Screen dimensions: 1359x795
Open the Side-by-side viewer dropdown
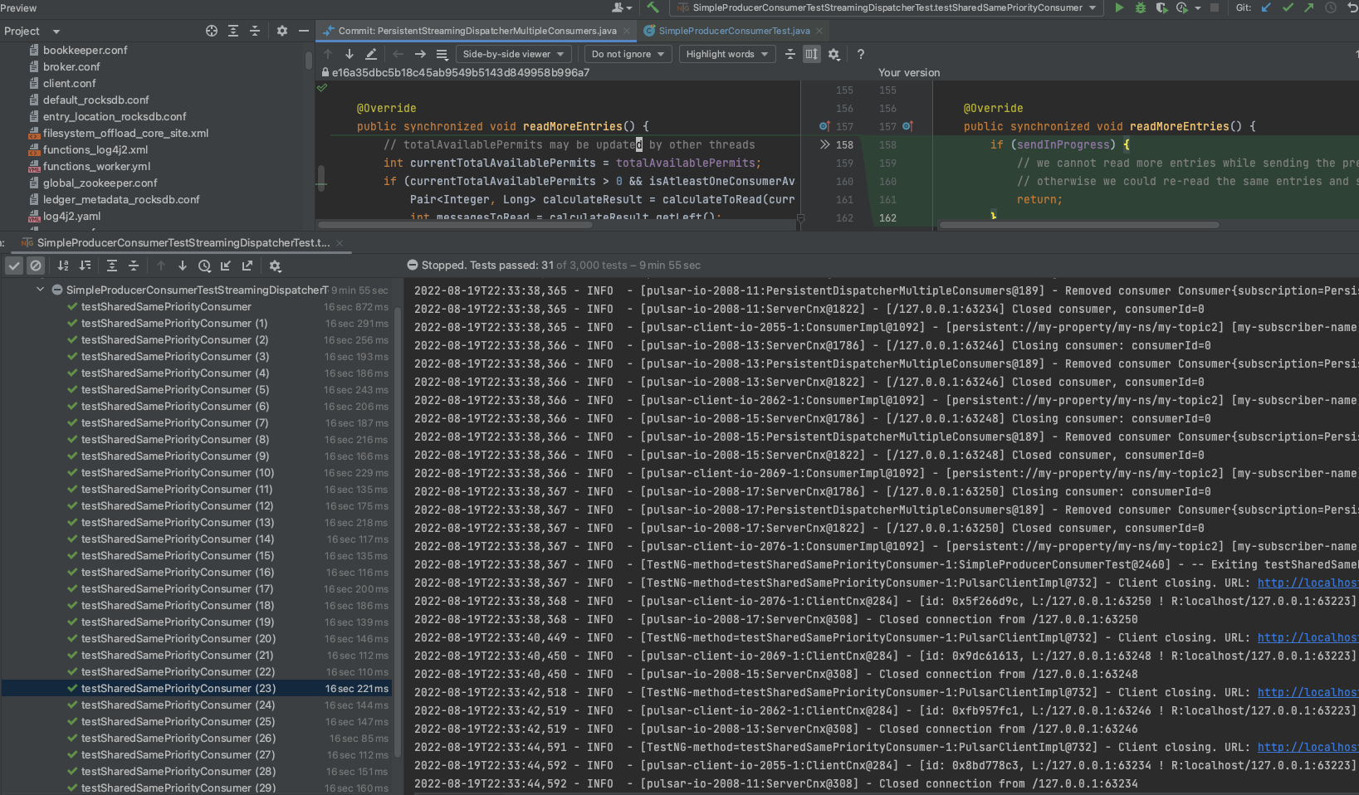pos(513,54)
